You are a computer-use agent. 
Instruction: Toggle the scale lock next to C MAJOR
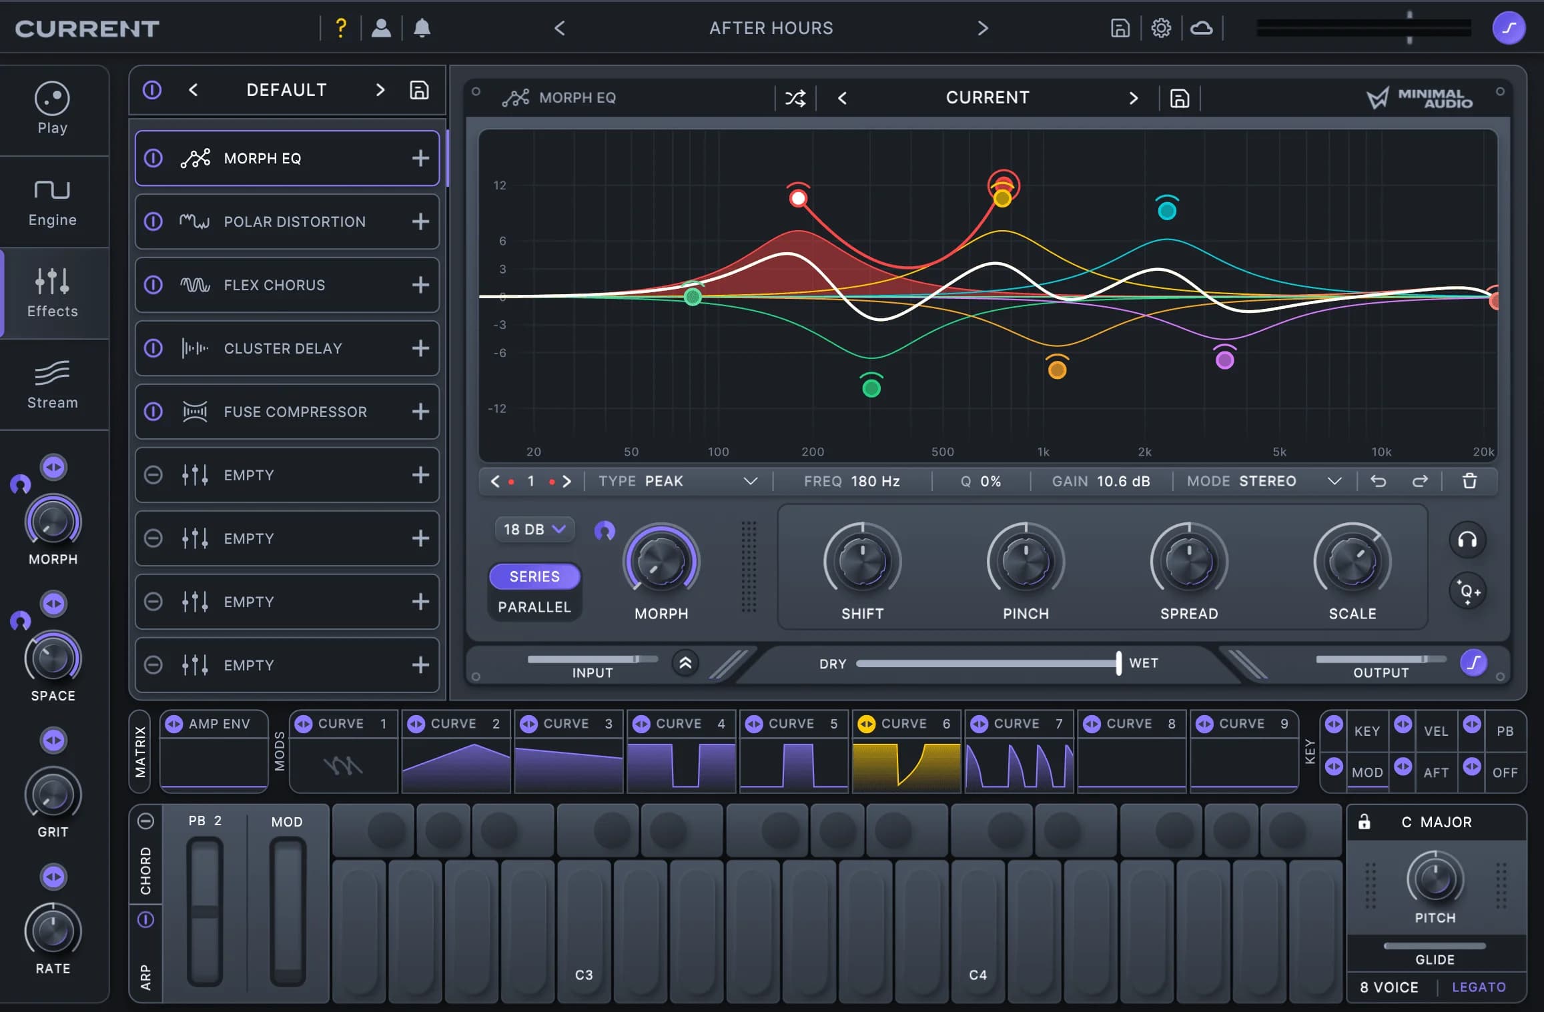click(x=1365, y=822)
